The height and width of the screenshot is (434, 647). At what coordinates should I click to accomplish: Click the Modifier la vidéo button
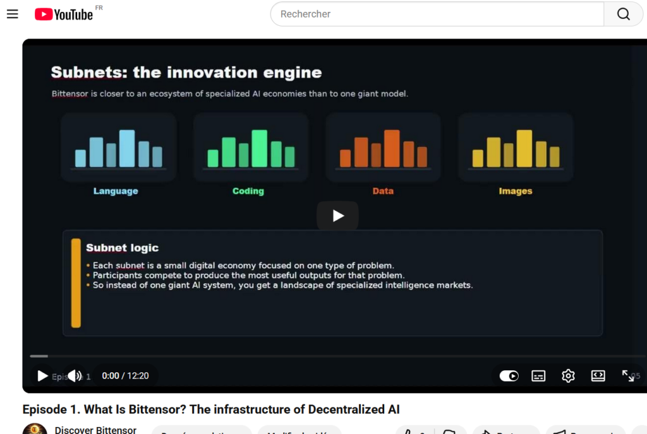300,431
